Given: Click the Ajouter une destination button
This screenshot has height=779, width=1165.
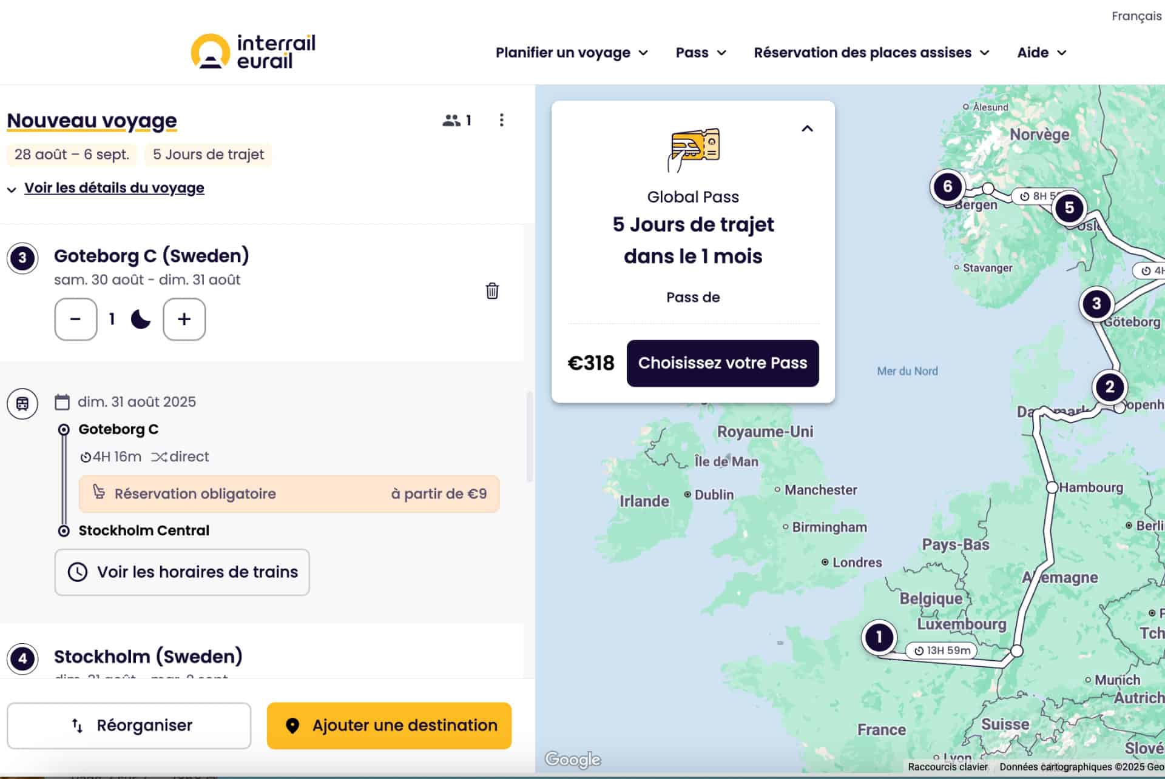Looking at the screenshot, I should pyautogui.click(x=389, y=726).
